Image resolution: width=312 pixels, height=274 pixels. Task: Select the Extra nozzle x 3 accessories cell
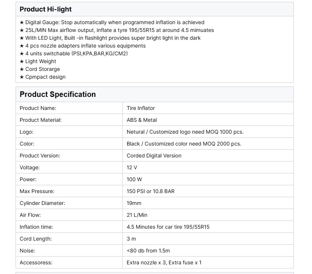click(x=164, y=262)
